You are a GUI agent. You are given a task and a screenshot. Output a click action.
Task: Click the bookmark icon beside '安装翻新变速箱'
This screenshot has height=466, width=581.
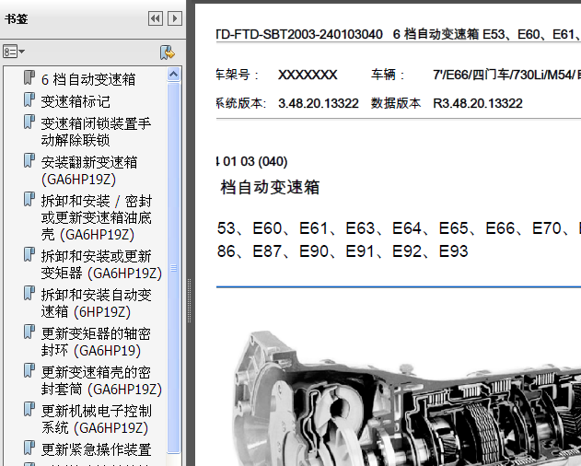[29, 160]
